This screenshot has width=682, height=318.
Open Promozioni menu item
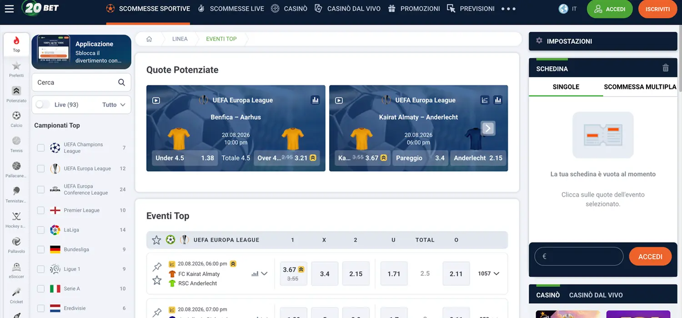(x=414, y=9)
